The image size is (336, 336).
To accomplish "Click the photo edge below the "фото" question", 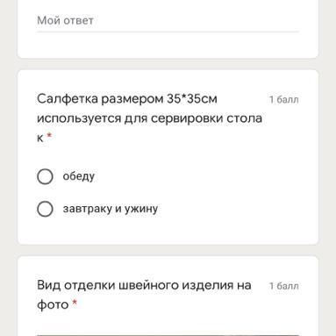I will click(x=168, y=335).
